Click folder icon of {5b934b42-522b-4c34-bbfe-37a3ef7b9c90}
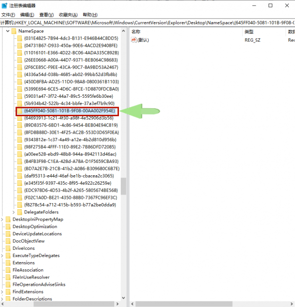 click(19, 103)
